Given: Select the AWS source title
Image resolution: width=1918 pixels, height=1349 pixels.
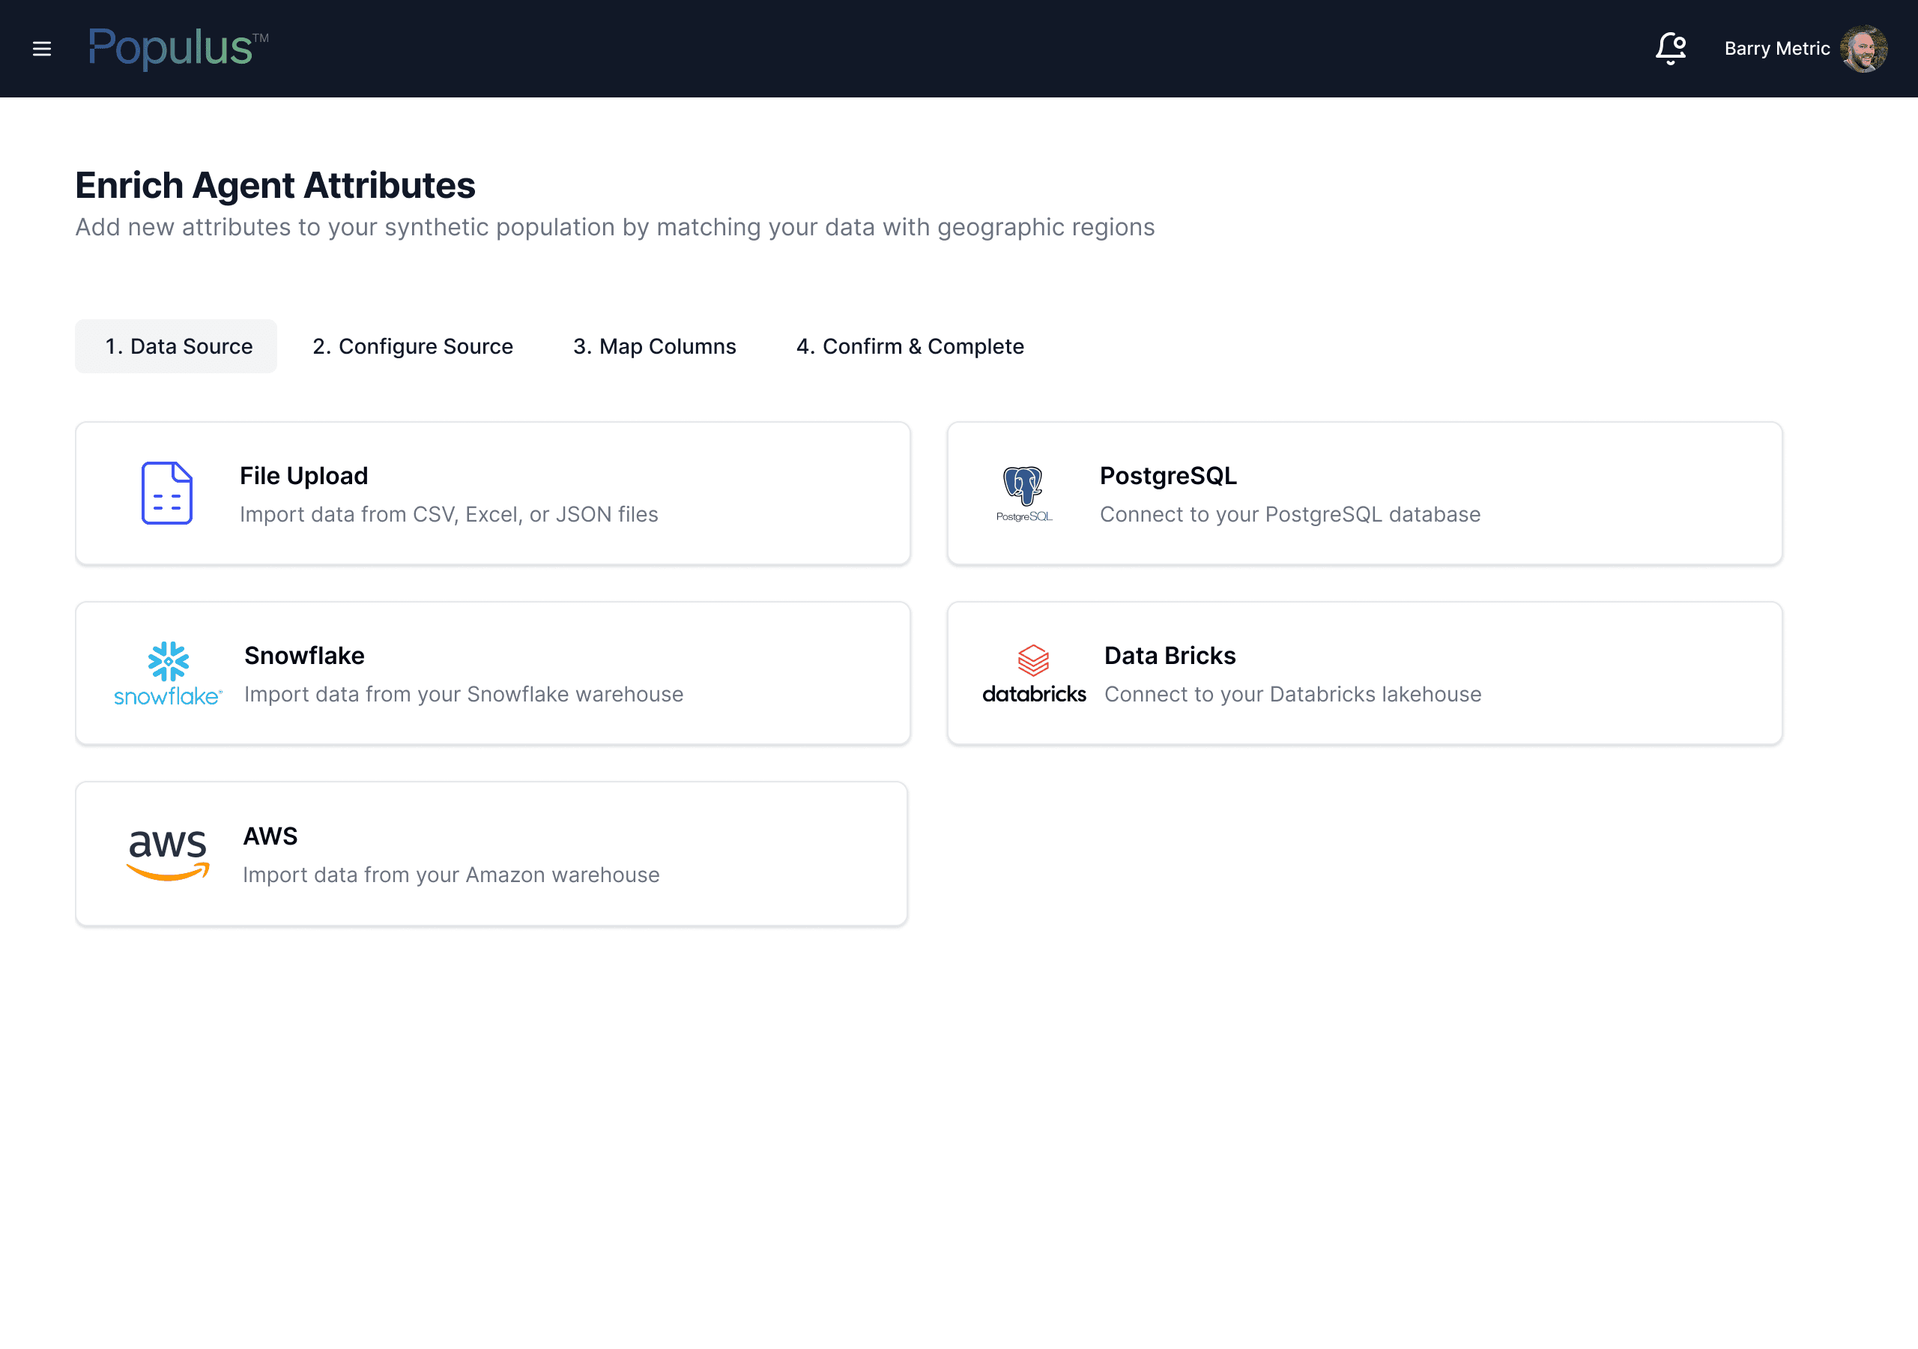Looking at the screenshot, I should point(270,836).
